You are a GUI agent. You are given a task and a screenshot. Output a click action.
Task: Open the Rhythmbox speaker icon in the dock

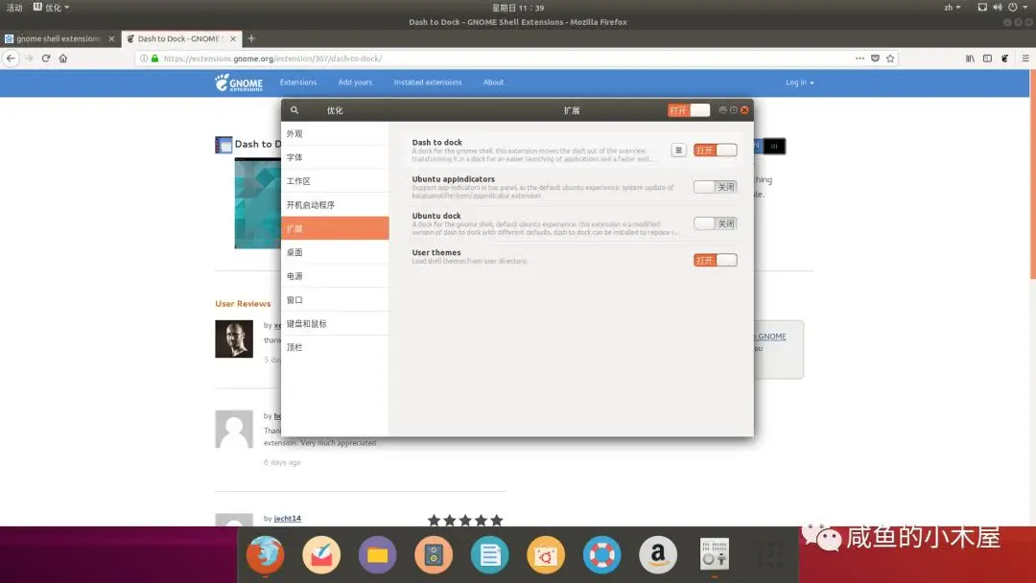tap(434, 555)
